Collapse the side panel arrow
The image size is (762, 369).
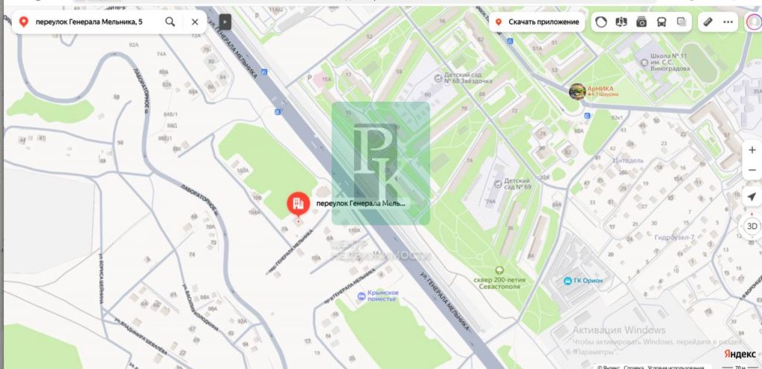pyautogui.click(x=225, y=22)
